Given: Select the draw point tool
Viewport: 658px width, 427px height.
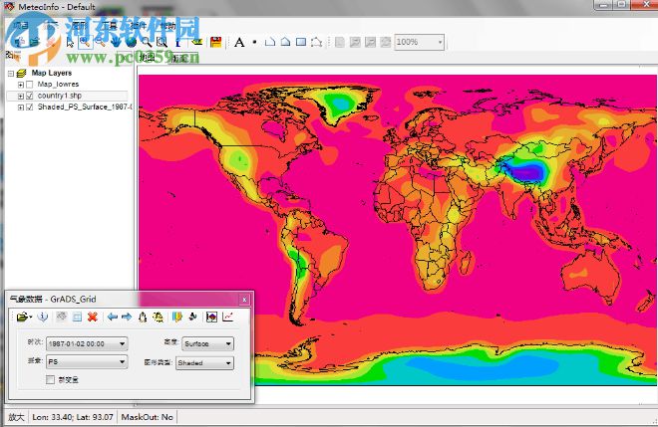Looking at the screenshot, I should tap(254, 42).
